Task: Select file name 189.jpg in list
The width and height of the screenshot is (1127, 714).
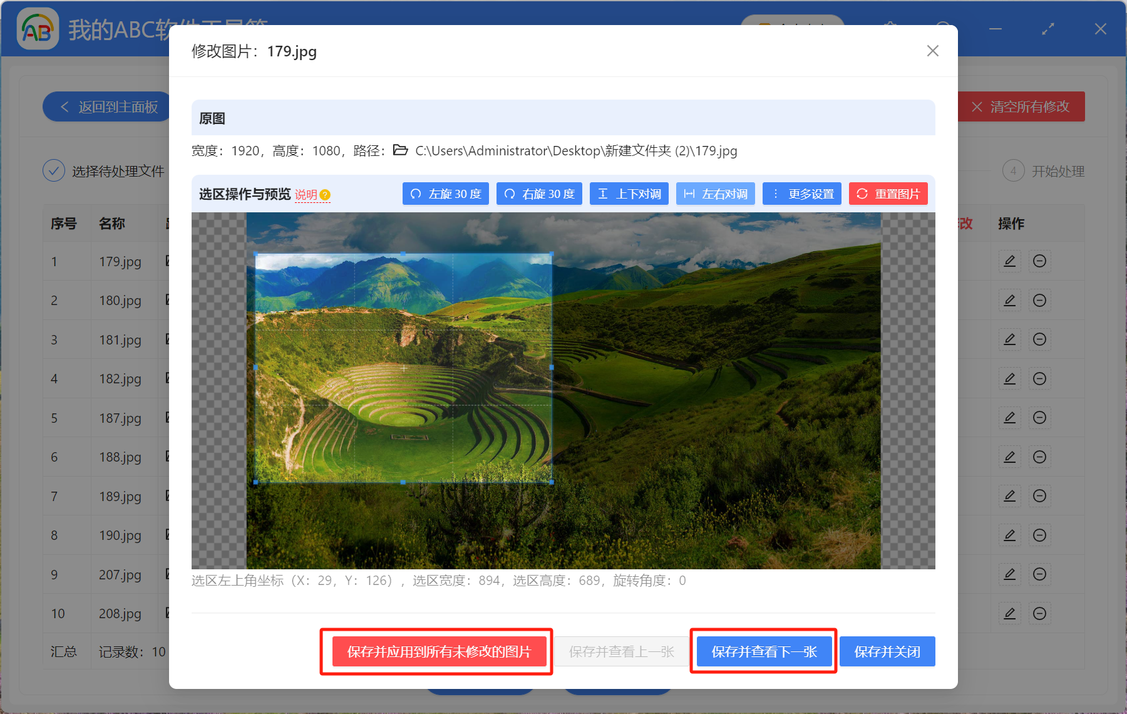Action: click(120, 497)
